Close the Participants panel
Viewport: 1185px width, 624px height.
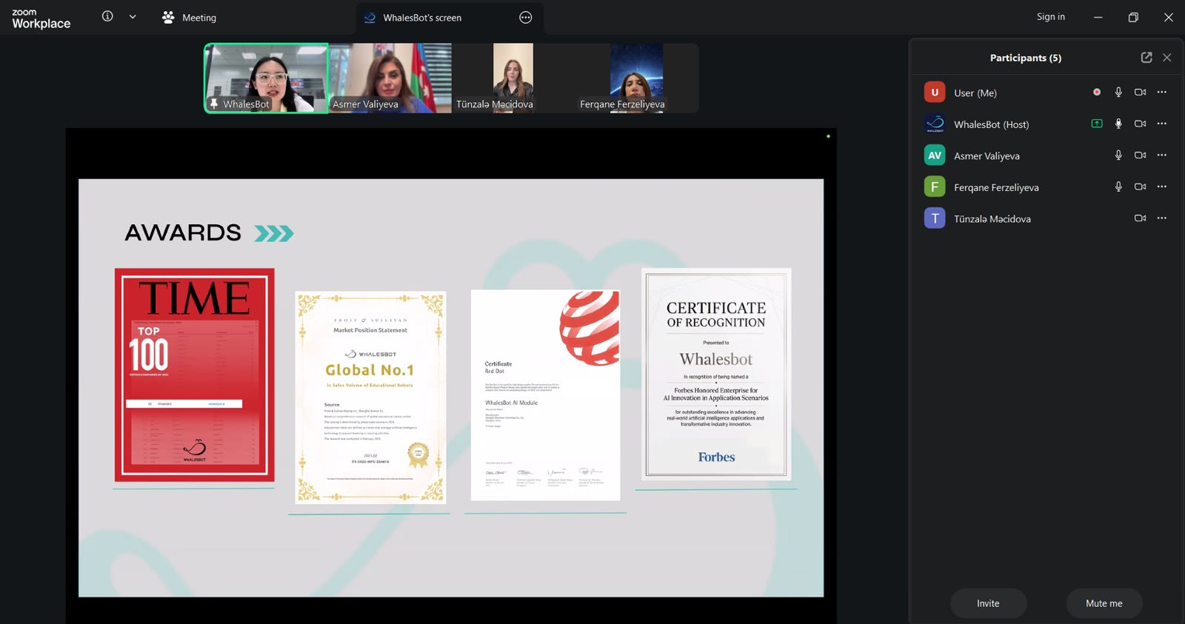(x=1167, y=58)
